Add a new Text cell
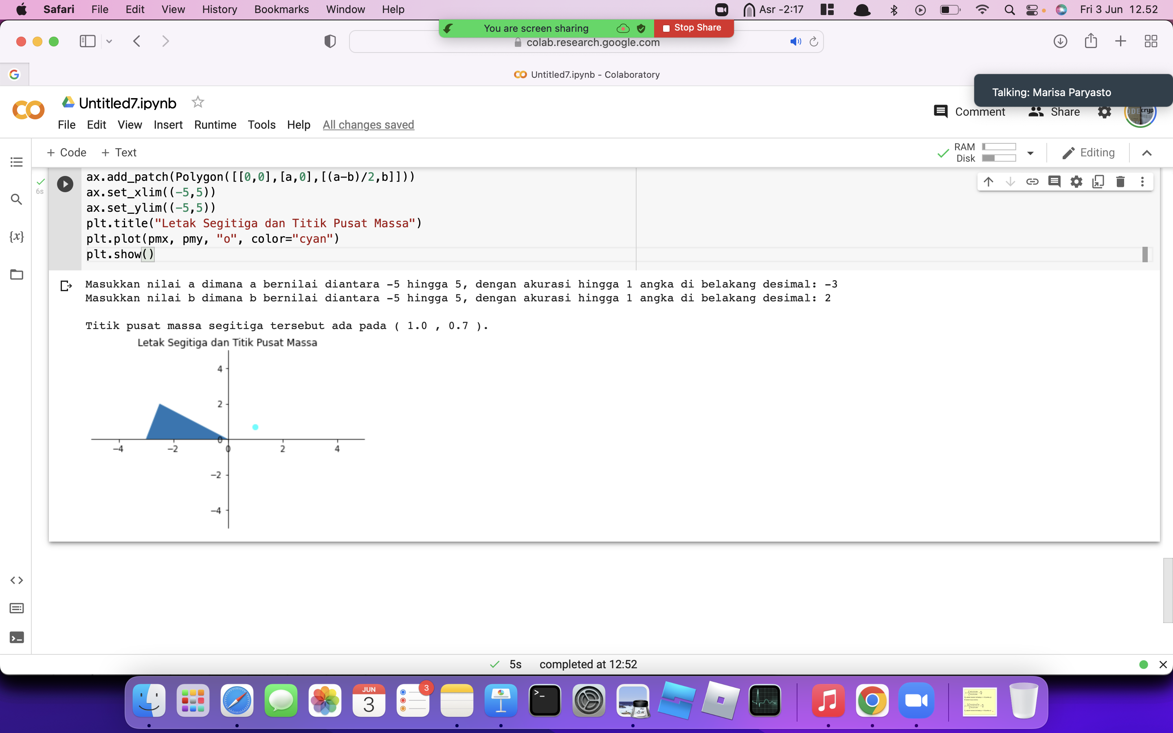Viewport: 1173px width, 733px height. click(119, 153)
